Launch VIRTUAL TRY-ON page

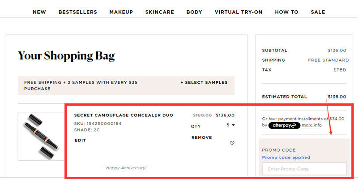[239, 12]
